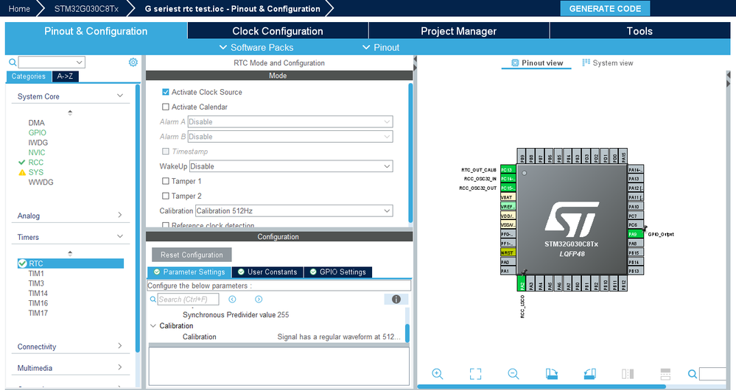The height and width of the screenshot is (390, 736).
Task: Click the PB15 pin on chip
Action: pyautogui.click(x=636, y=252)
